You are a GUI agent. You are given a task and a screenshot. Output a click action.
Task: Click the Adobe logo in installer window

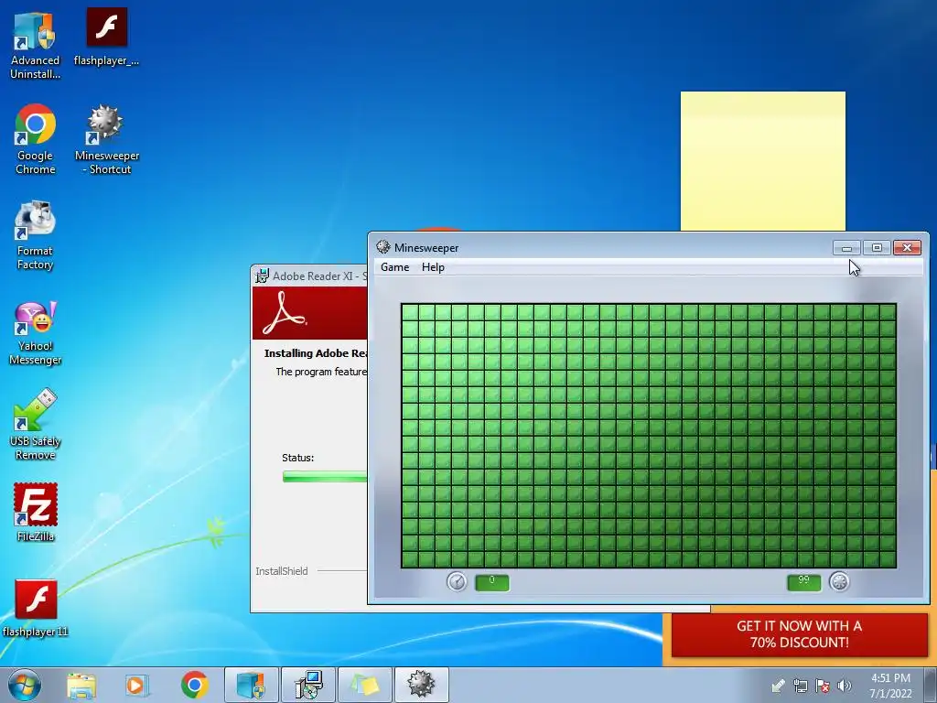[284, 313]
